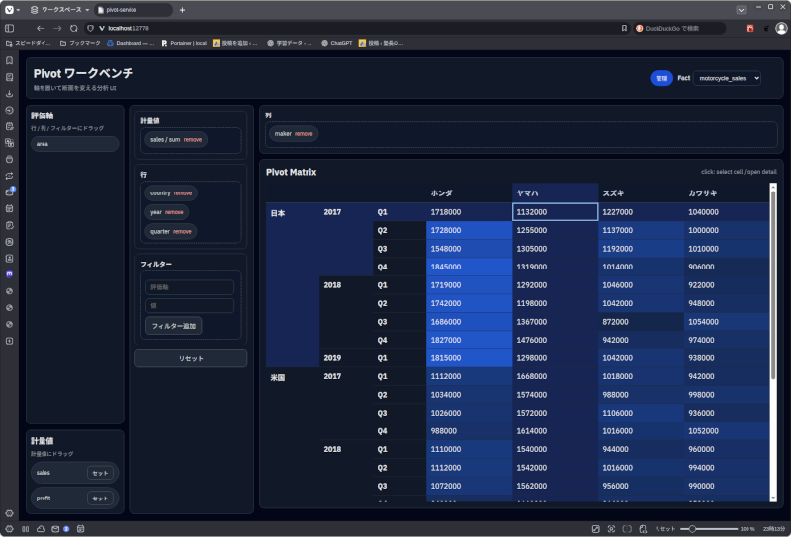Go back with the back arrow
The height and width of the screenshot is (537, 791).
click(x=40, y=28)
